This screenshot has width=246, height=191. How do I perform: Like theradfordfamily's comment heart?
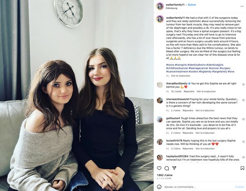click(x=243, y=84)
